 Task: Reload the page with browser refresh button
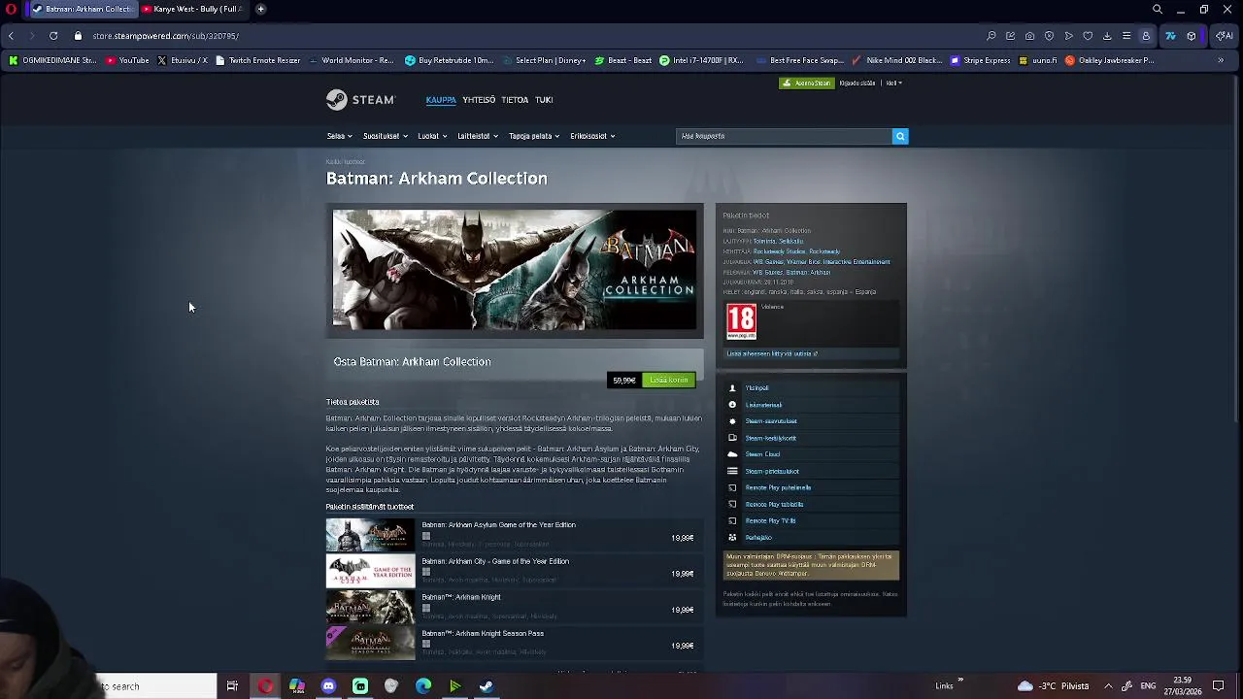[53, 36]
